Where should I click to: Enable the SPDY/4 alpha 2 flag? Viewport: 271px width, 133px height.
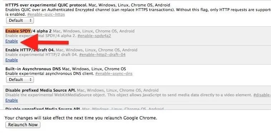(x=11, y=41)
